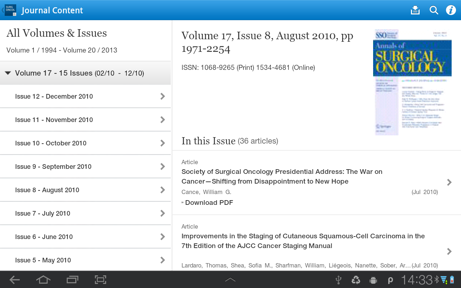The width and height of the screenshot is (461, 288).
Task: Click chevron next to Issue 8 row
Action: point(163,190)
